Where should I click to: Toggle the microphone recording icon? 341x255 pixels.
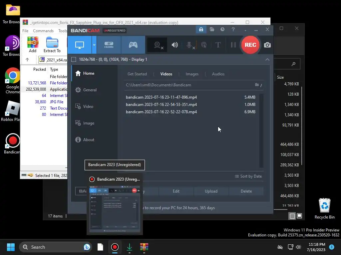point(189,45)
